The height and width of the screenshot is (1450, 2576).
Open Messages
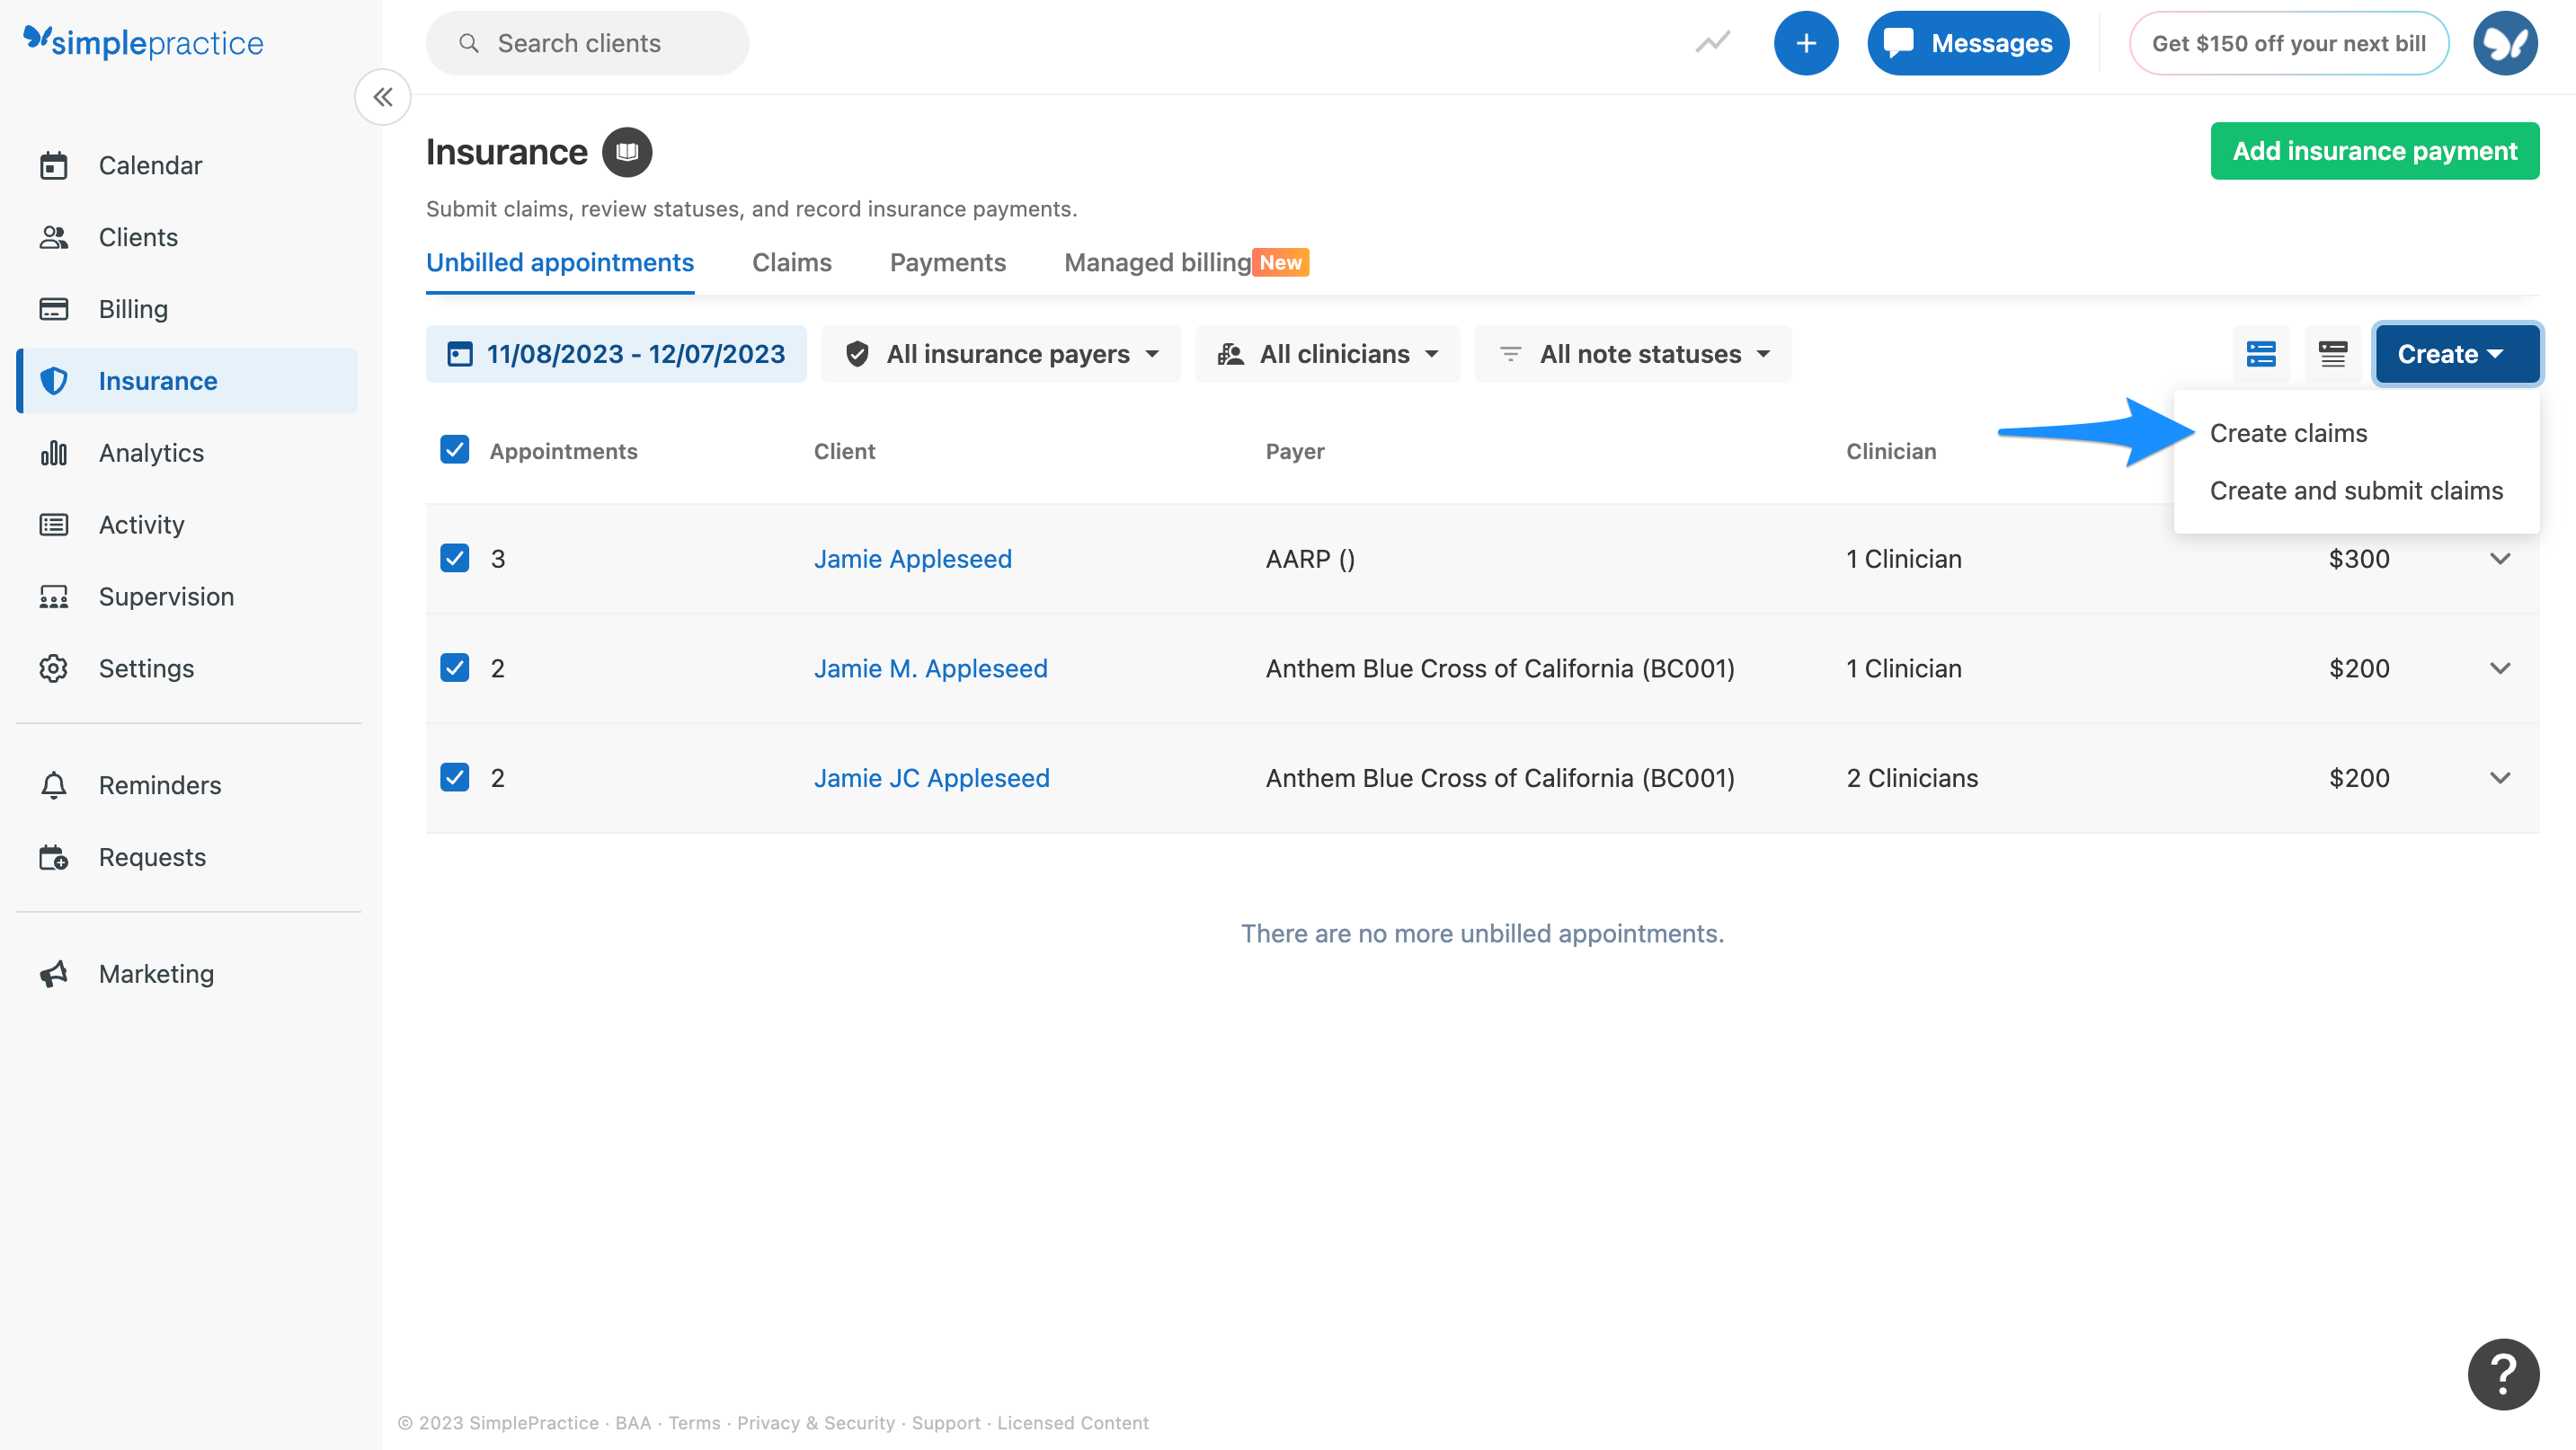coord(1968,43)
